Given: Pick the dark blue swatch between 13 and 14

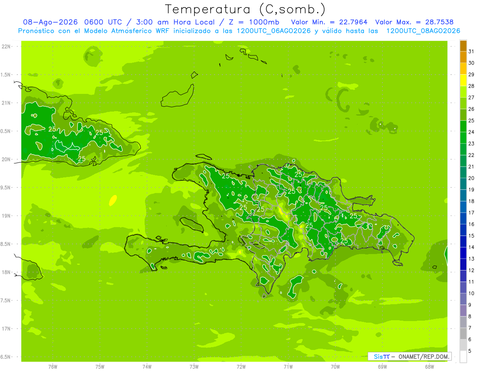Looking at the screenshot, I should [463, 253].
